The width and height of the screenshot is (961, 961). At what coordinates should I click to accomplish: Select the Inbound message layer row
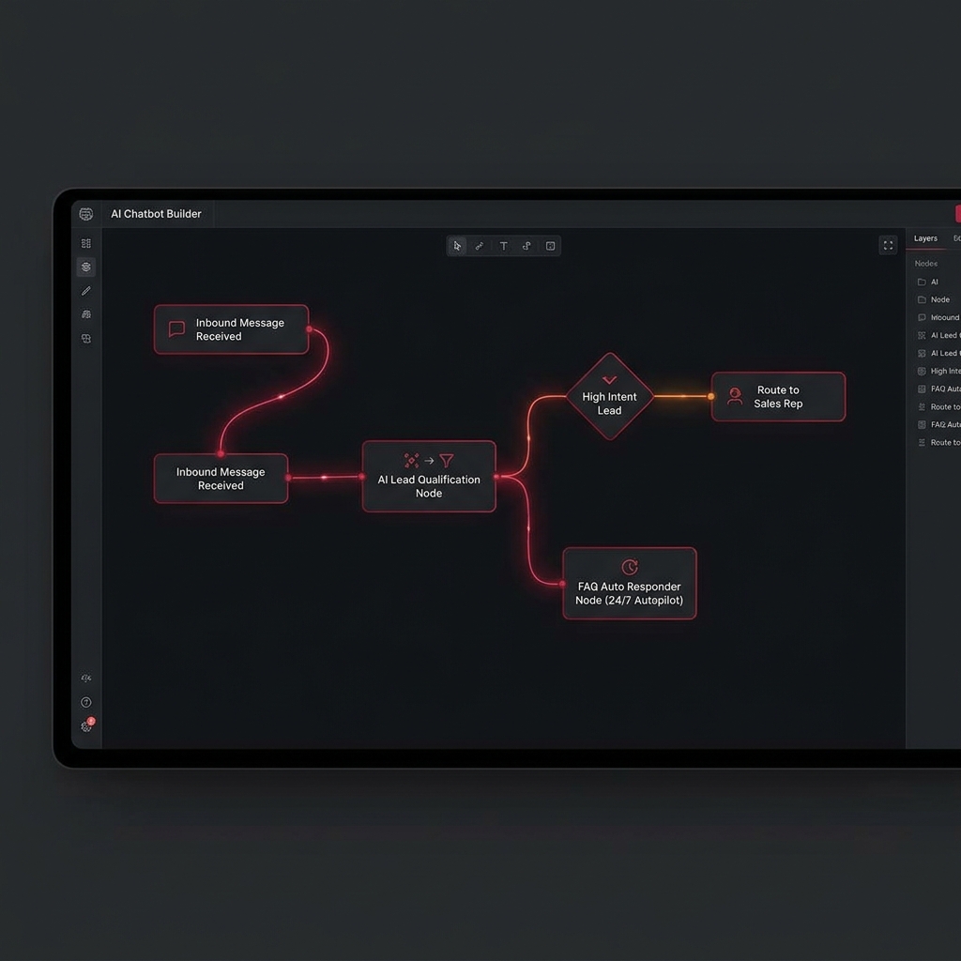(x=934, y=317)
